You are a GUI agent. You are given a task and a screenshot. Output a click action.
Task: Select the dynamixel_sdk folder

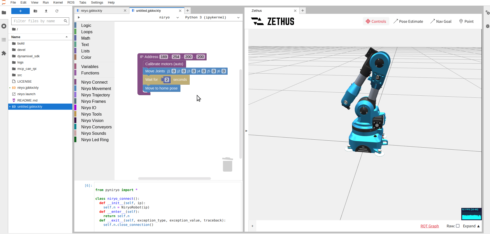[x=40, y=56]
